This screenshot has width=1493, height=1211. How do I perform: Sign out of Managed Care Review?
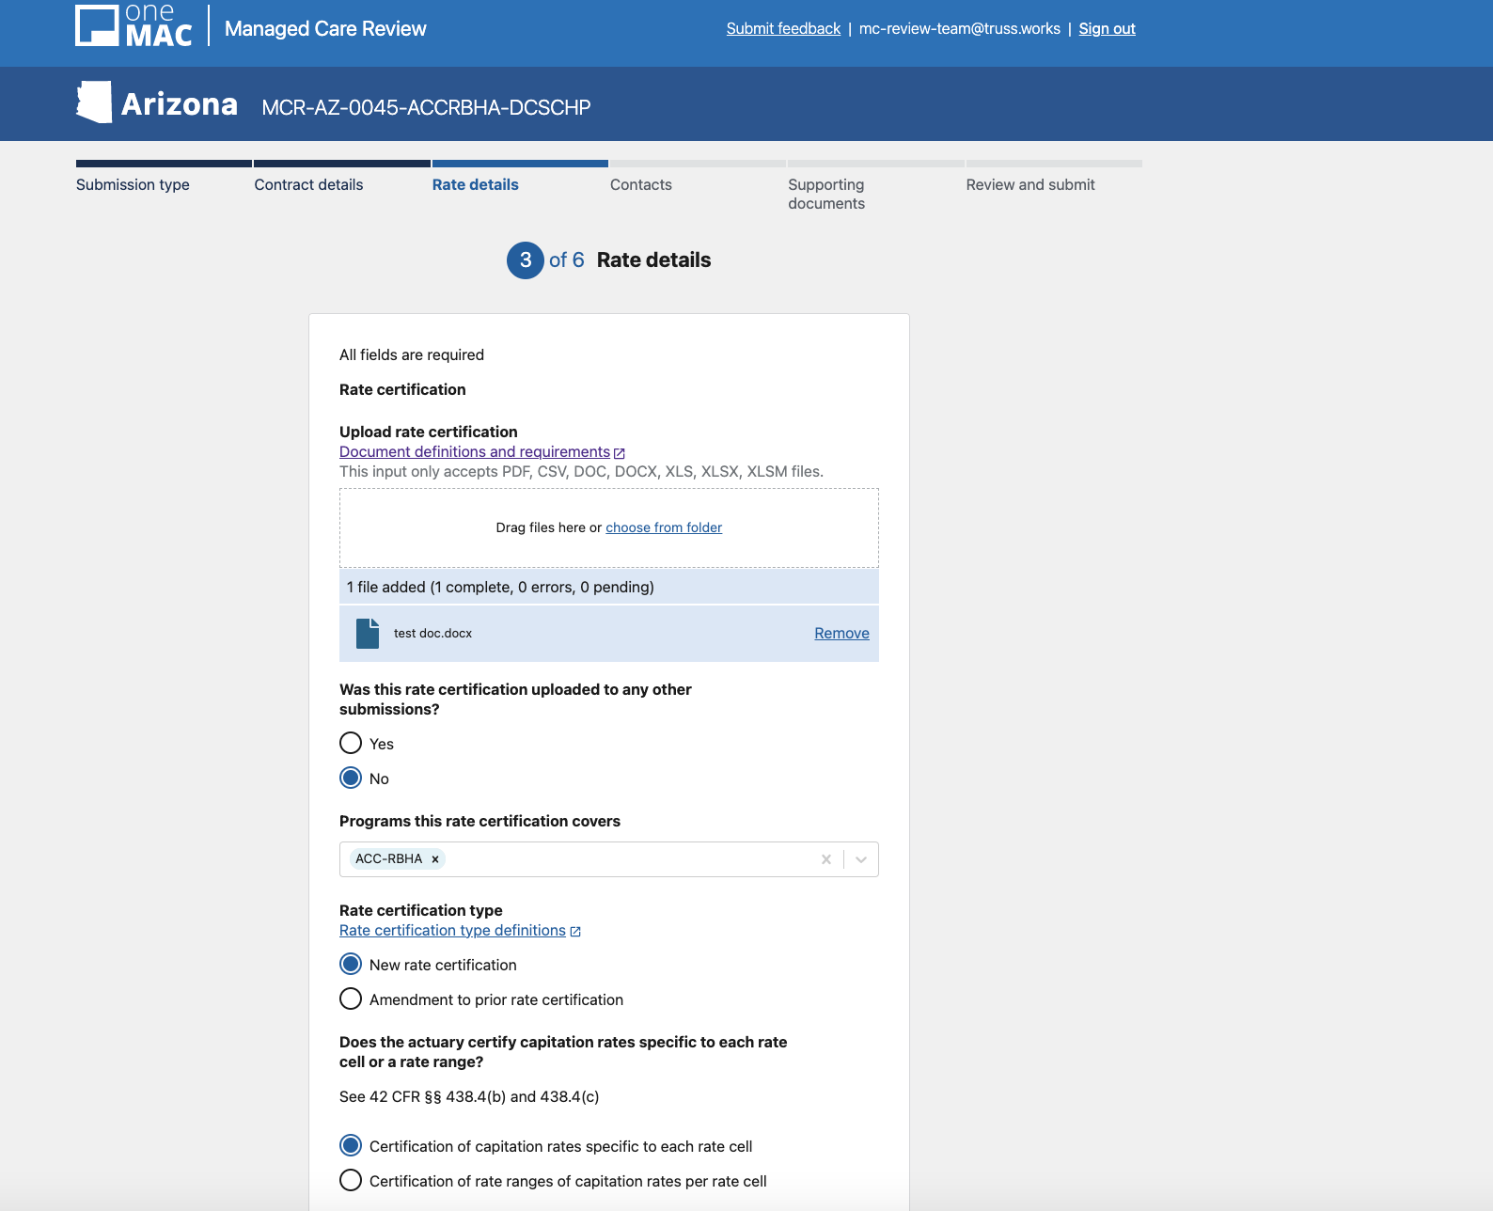[x=1107, y=29]
